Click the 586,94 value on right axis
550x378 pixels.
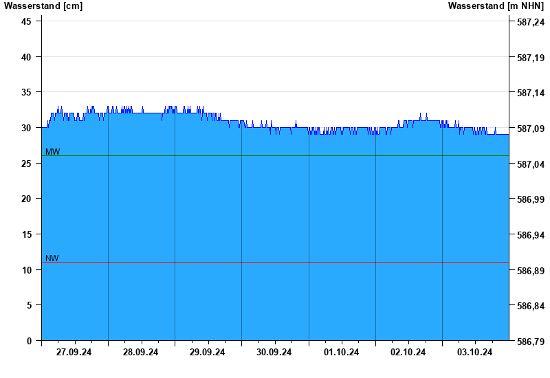click(531, 235)
